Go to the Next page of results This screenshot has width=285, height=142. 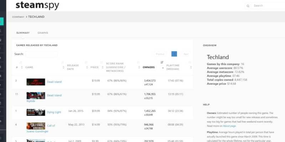point(186,54)
